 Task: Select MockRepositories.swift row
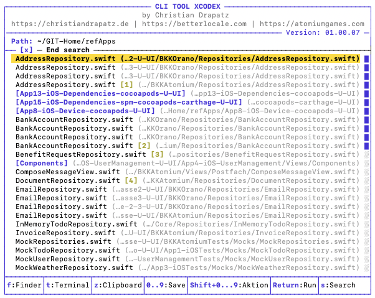tap(187, 241)
